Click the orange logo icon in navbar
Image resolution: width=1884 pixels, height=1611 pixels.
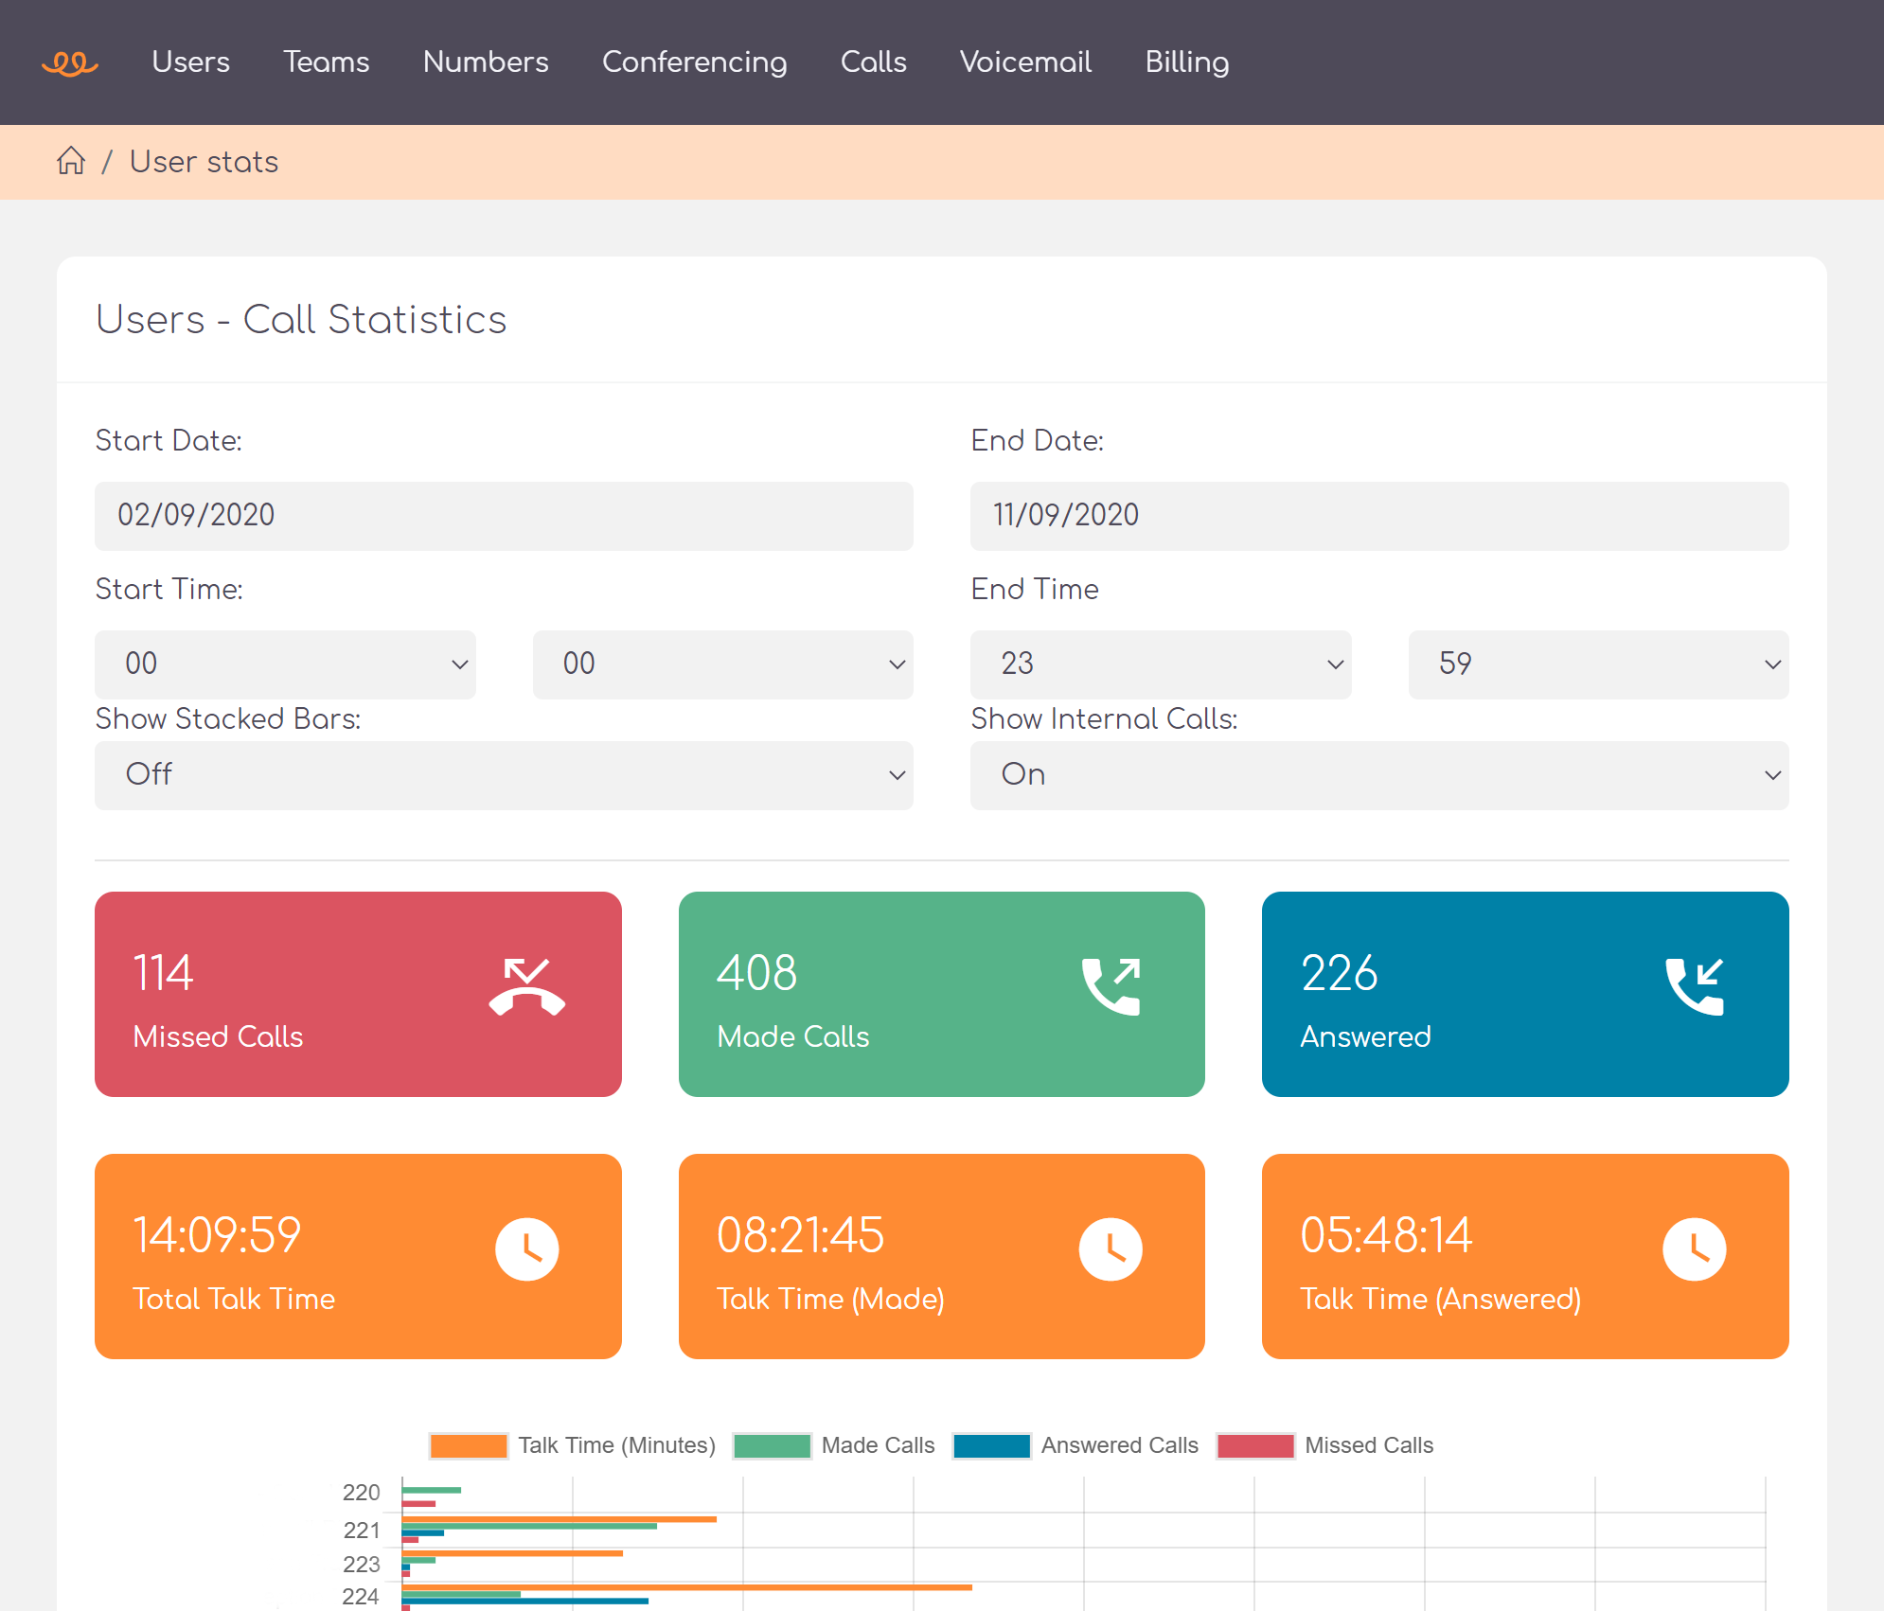point(71,62)
